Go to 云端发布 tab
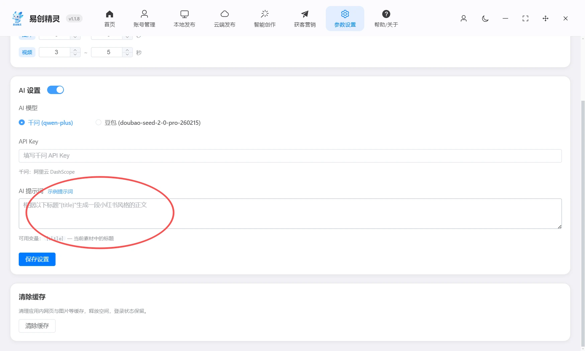 click(224, 19)
